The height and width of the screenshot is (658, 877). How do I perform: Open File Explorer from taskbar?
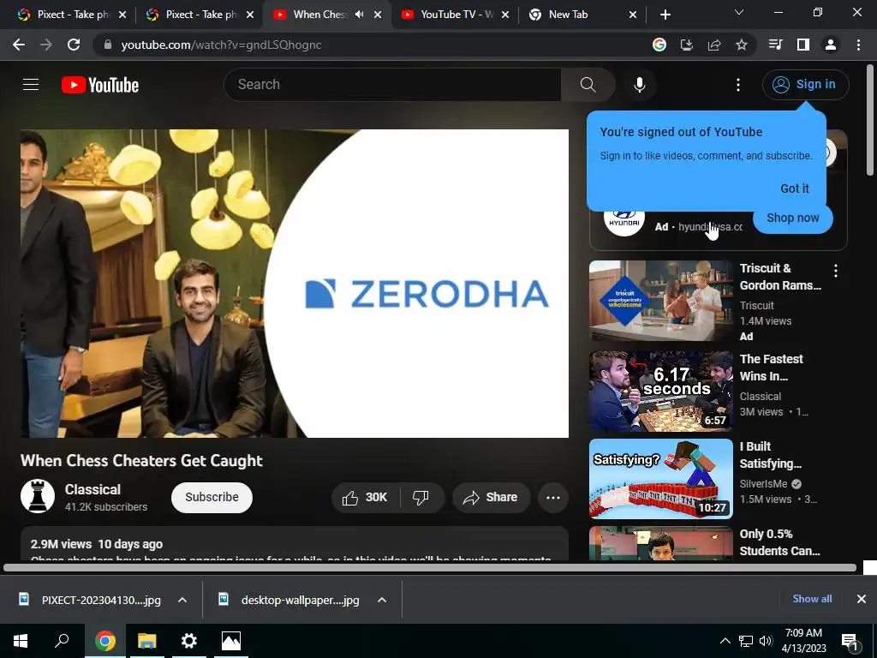[x=146, y=641]
